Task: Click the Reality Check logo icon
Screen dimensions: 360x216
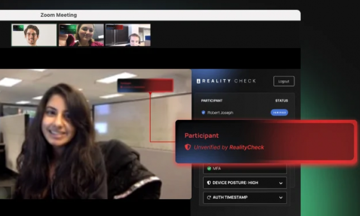Action: (x=198, y=81)
